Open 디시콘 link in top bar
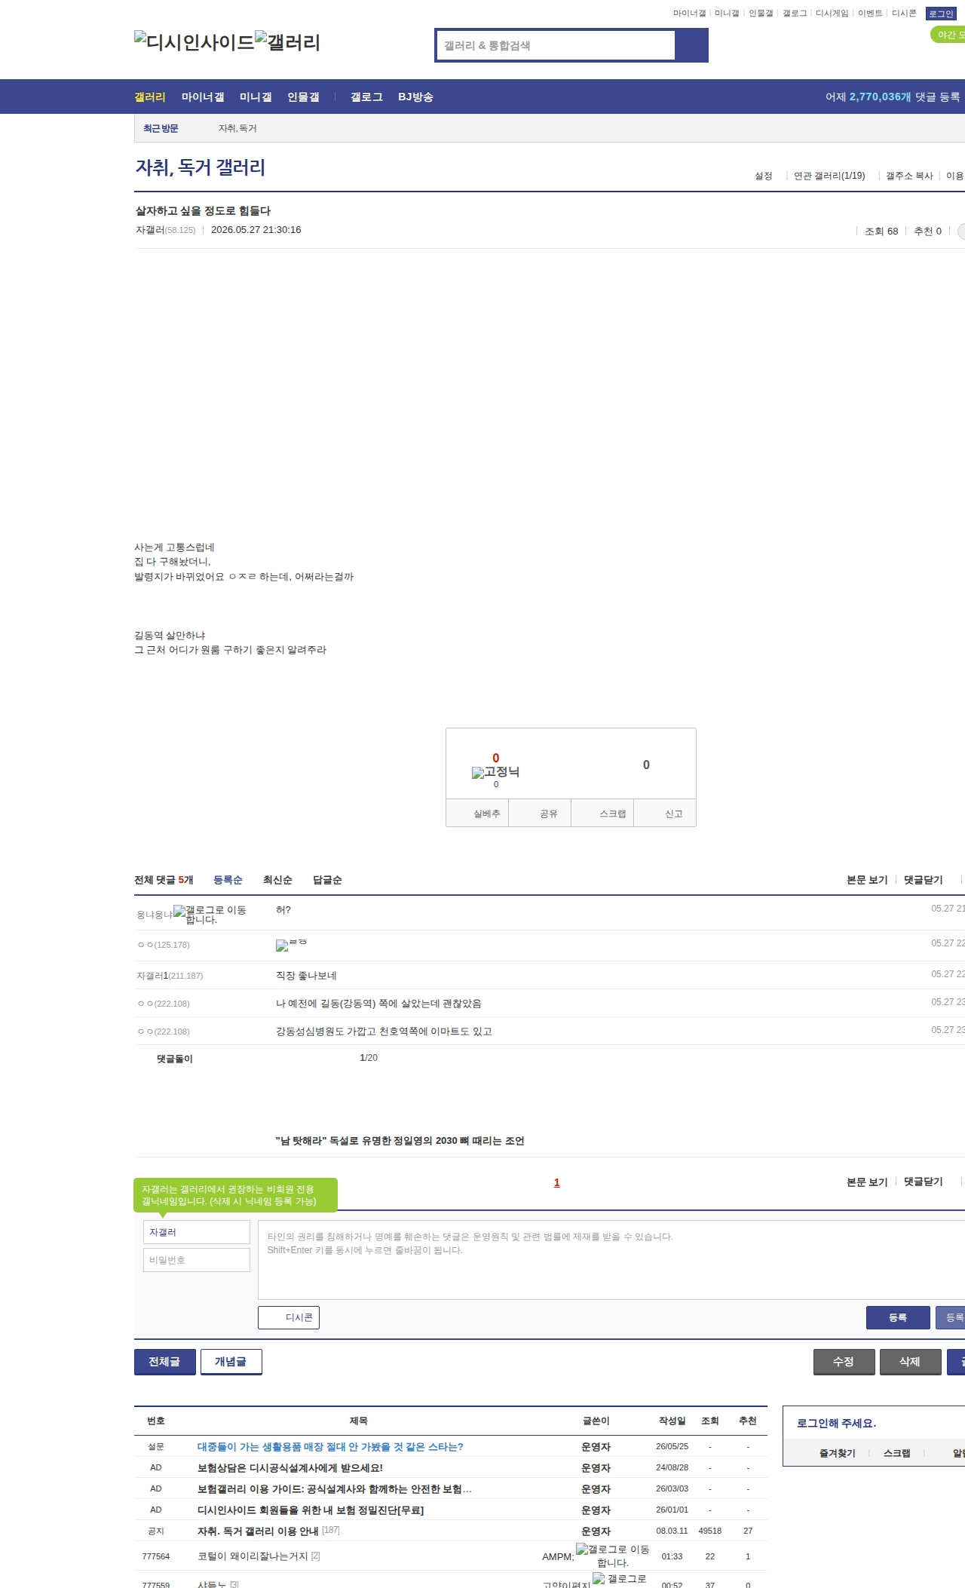This screenshot has height=1588, width=965. 904,14
